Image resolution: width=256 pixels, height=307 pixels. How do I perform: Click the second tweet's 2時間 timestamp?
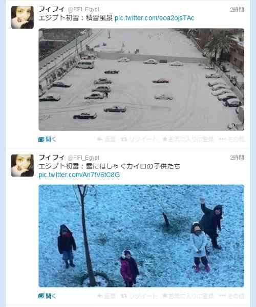pos(237,158)
